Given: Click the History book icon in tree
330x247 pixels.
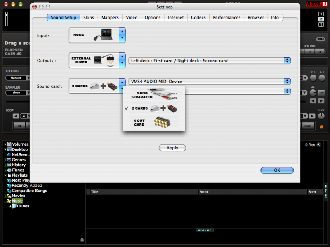Looking at the screenshot, I should click(9, 165).
